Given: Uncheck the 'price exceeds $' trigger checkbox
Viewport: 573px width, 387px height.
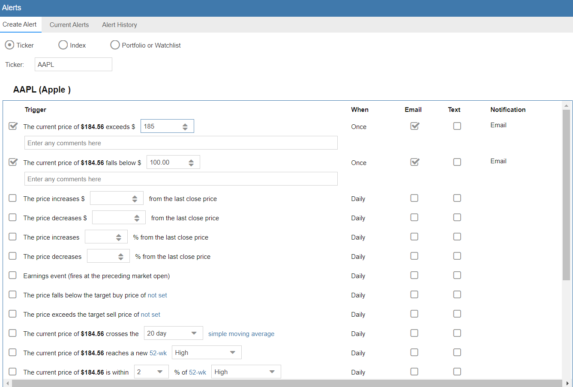Looking at the screenshot, I should point(13,126).
